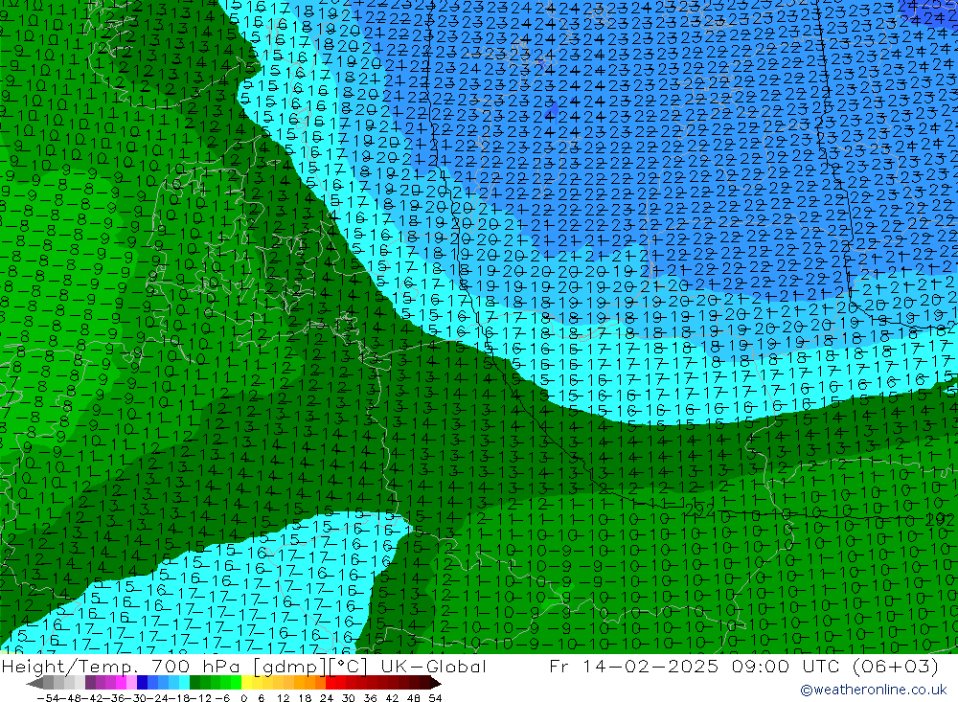Select the forecast date 'Fr 14-02-2025'
Viewport: 958px width, 702px height.
(633, 666)
